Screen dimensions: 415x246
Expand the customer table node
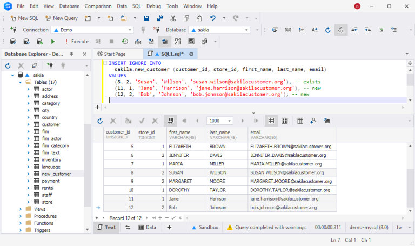(x=29, y=124)
